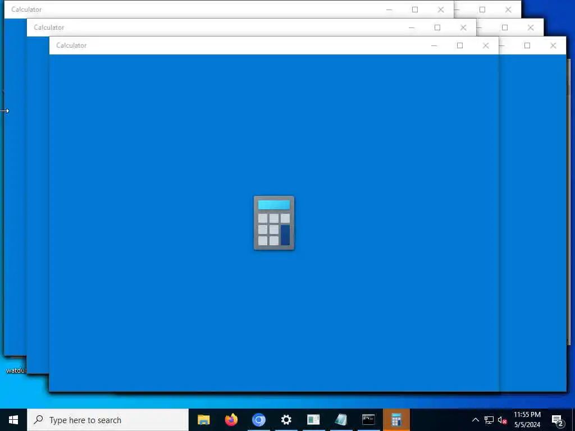Click the magnifier icon in taskbar search
Image resolution: width=575 pixels, height=431 pixels.
point(38,420)
